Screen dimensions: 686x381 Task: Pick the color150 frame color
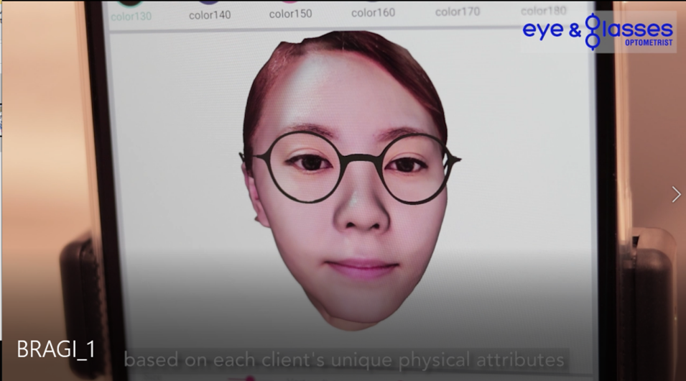tap(290, 12)
